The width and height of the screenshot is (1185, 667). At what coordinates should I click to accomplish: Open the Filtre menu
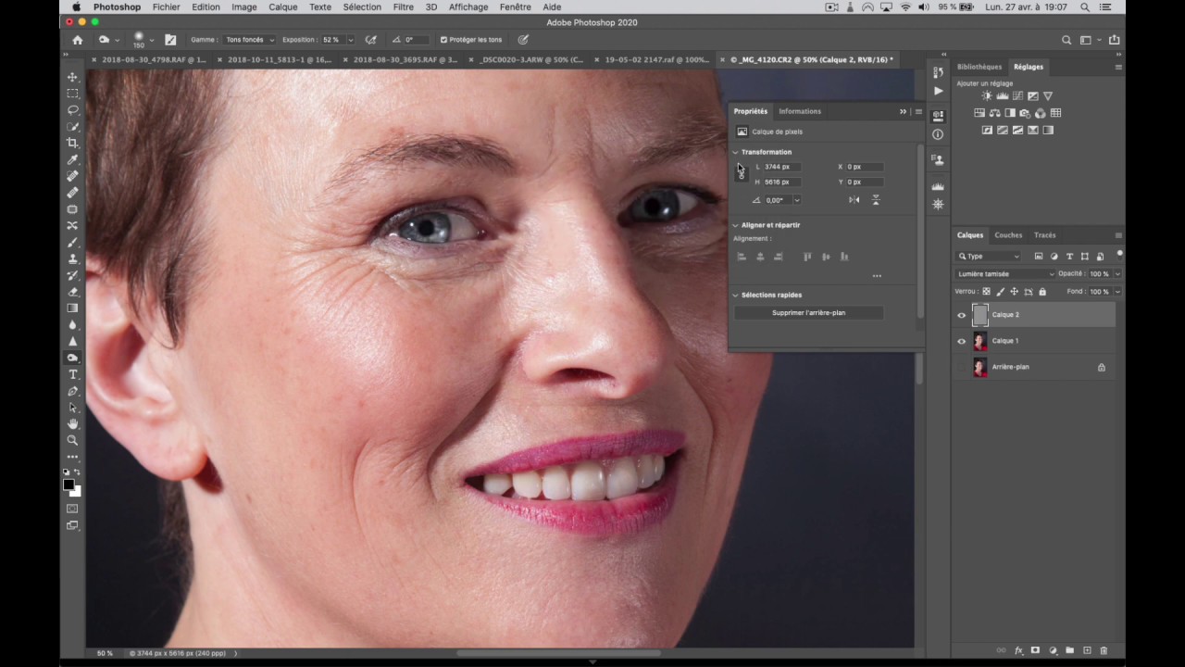404,6
